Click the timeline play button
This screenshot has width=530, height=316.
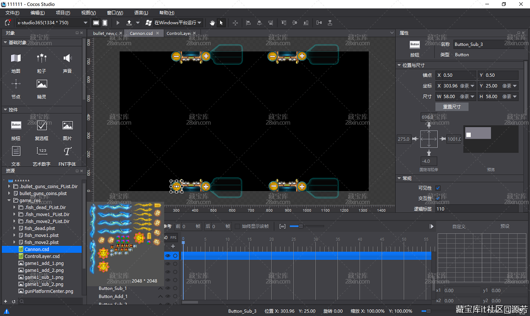coord(432,226)
